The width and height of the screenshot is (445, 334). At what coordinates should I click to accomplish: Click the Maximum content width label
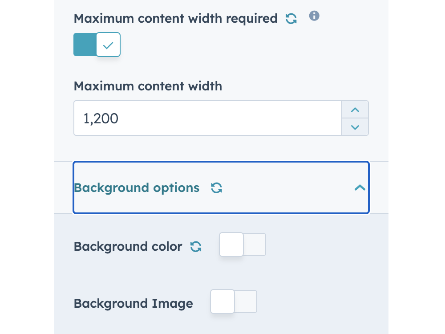pos(147,86)
